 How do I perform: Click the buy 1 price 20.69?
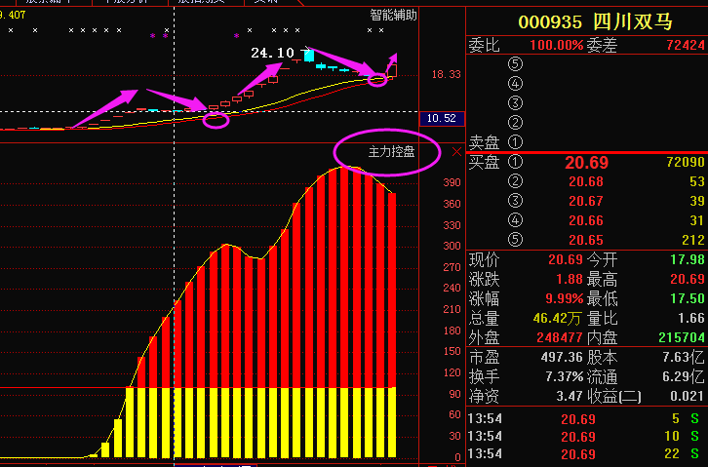[x=586, y=163]
